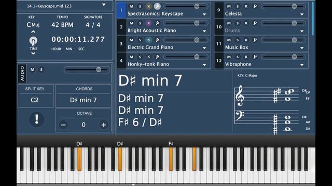The width and height of the screenshot is (332, 186).
Task: Toggle keyboard K on Honky-tonk Piano
Action: pyautogui.click(x=149, y=57)
